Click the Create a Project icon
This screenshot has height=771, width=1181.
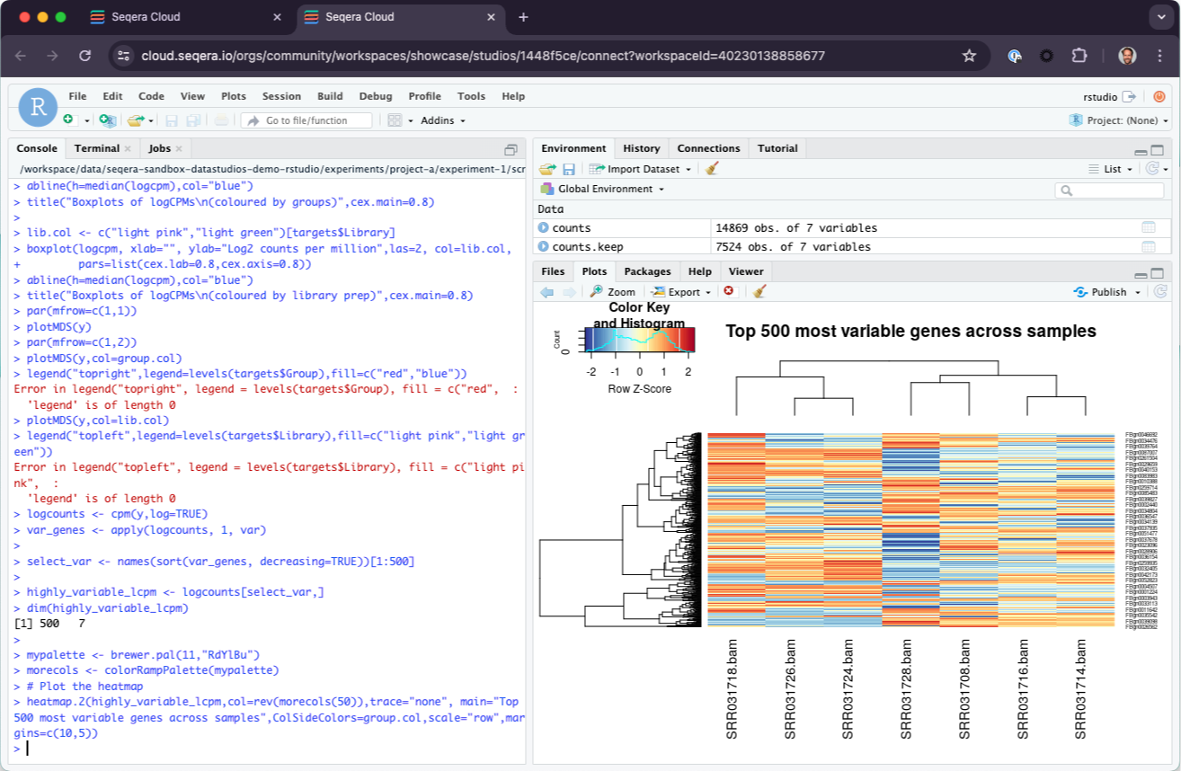coord(107,120)
